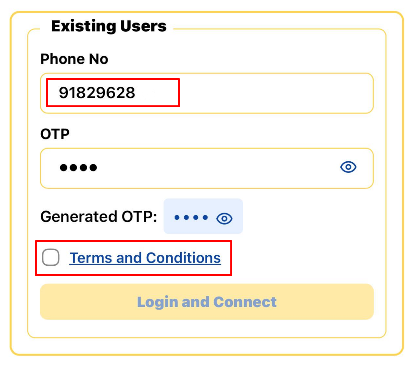
Task: Check the box beside Terms and Conditions
Action: point(51,257)
